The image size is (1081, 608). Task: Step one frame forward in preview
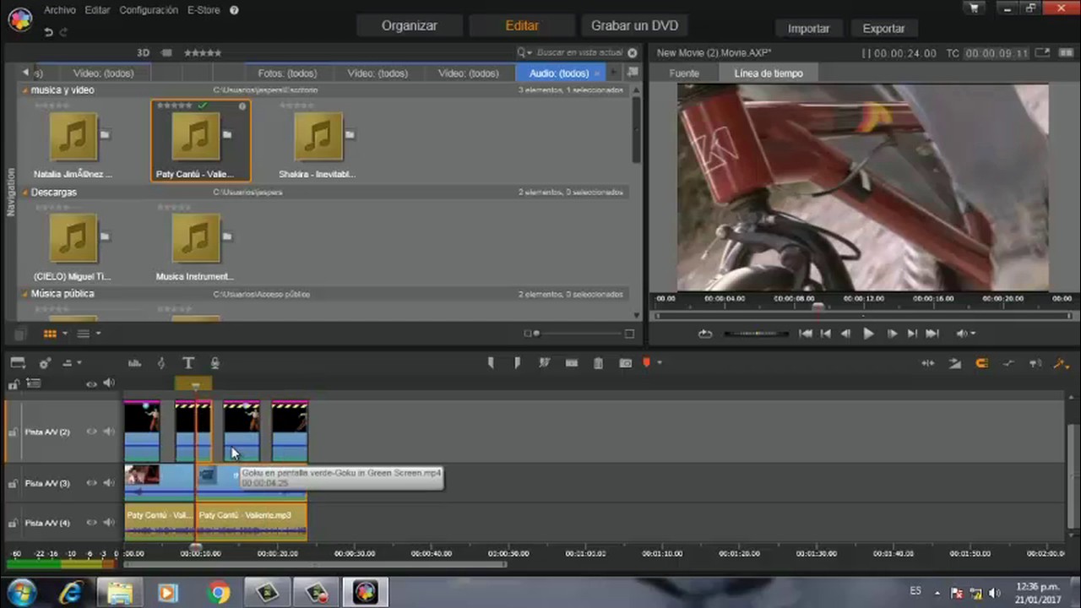click(892, 334)
